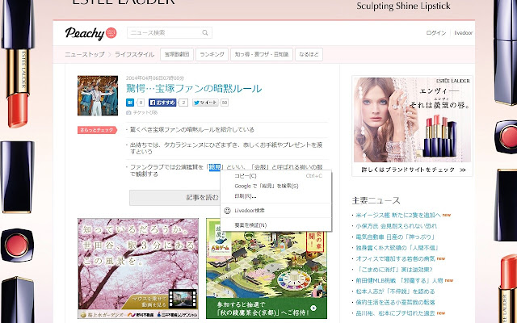This screenshot has width=517, height=323.
Task: Open the Estée Lauder エンヴィ model ad
Action: [412, 120]
